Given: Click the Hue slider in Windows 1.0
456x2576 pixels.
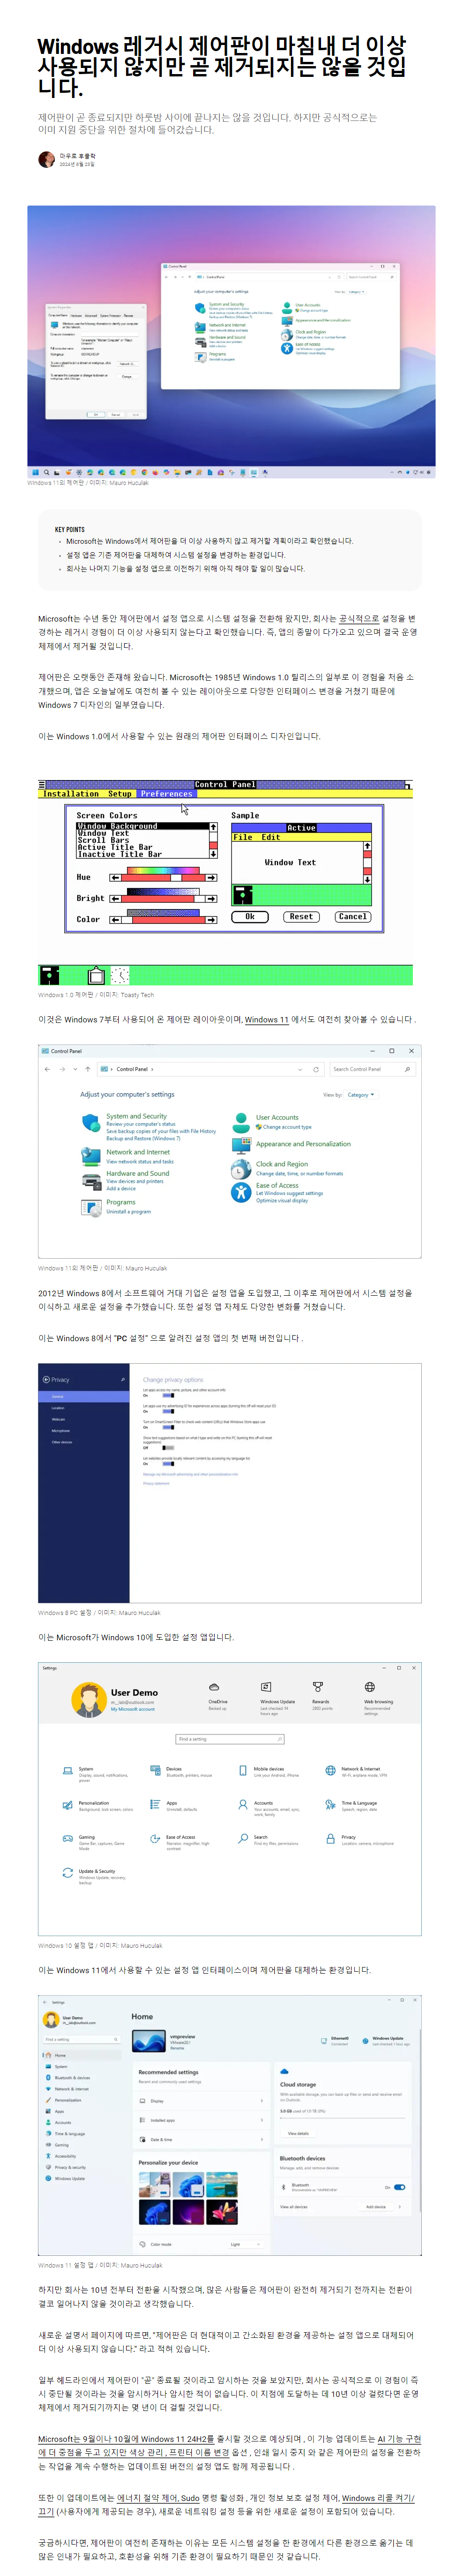Looking at the screenshot, I should point(163,877).
